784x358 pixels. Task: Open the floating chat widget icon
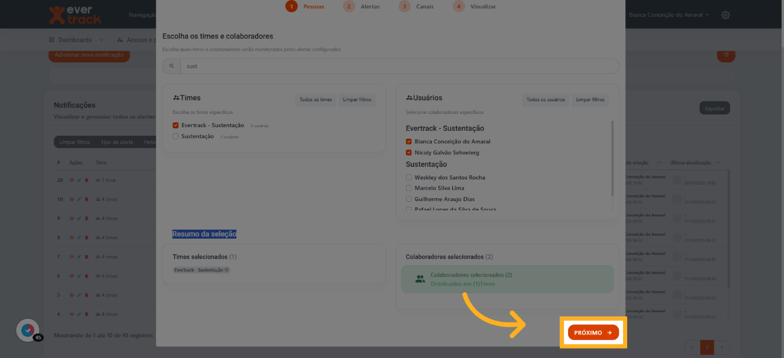27,330
